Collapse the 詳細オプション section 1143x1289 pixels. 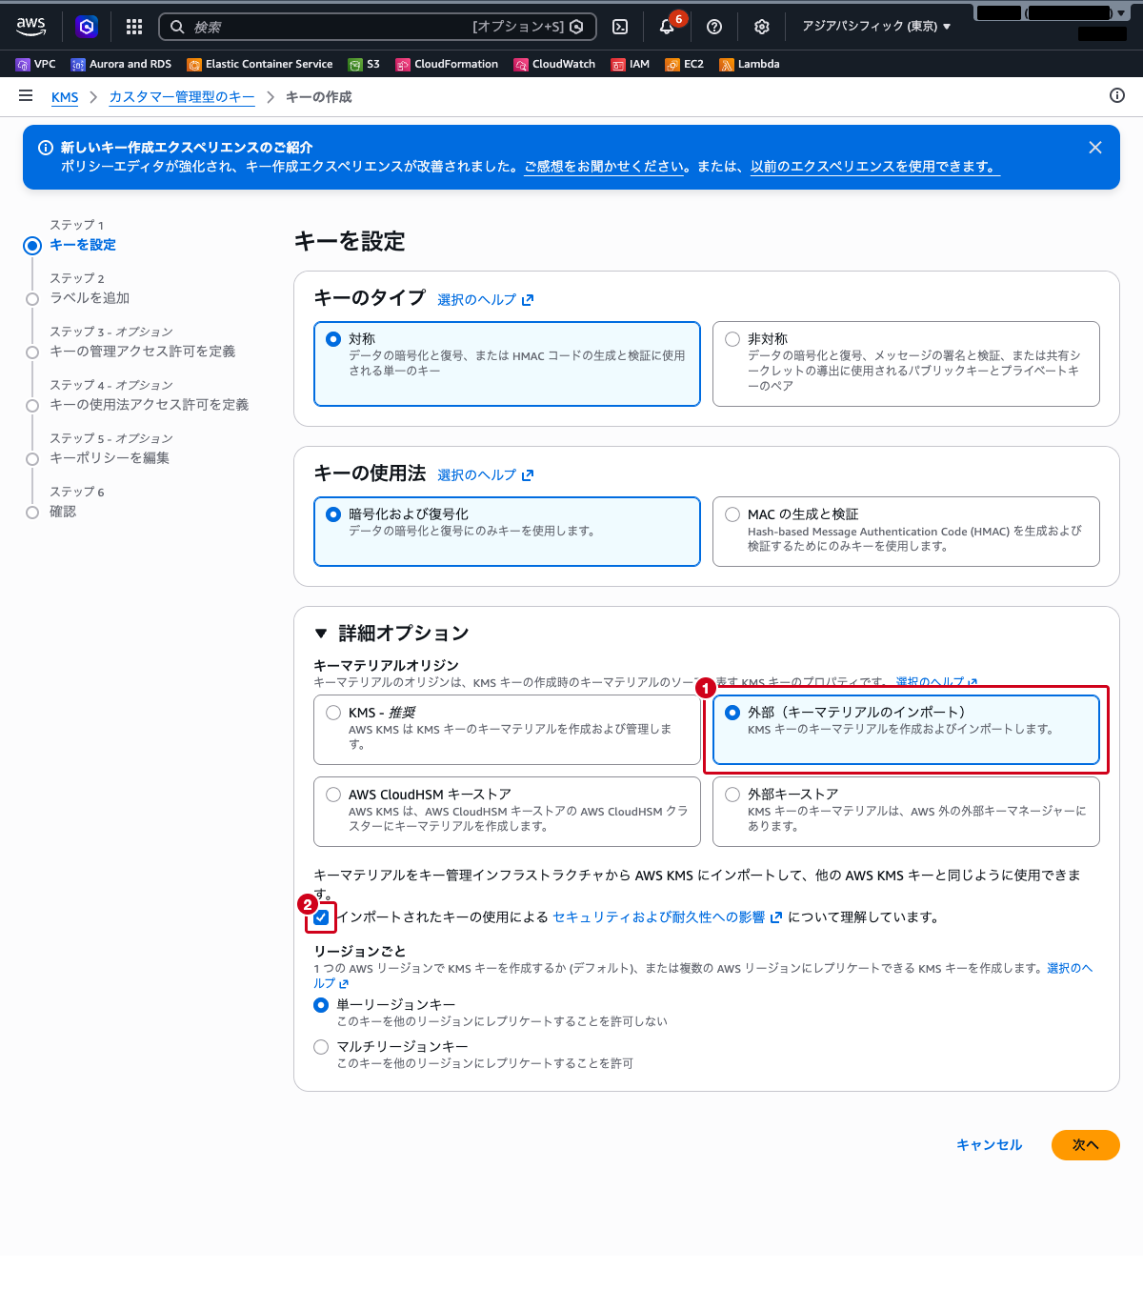coord(321,634)
